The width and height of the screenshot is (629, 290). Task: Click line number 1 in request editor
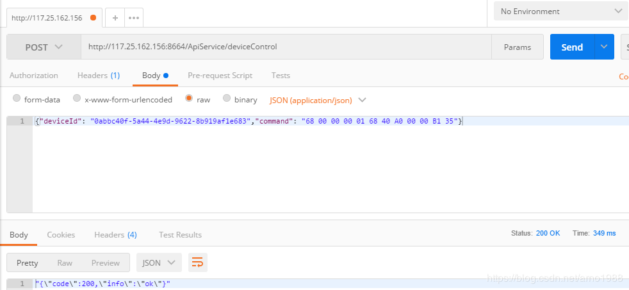click(x=22, y=121)
